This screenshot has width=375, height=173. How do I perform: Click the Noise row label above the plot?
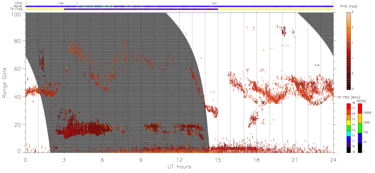18,6
